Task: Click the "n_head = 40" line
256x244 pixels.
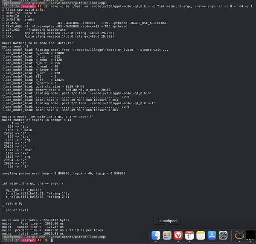Action: pos(30,67)
